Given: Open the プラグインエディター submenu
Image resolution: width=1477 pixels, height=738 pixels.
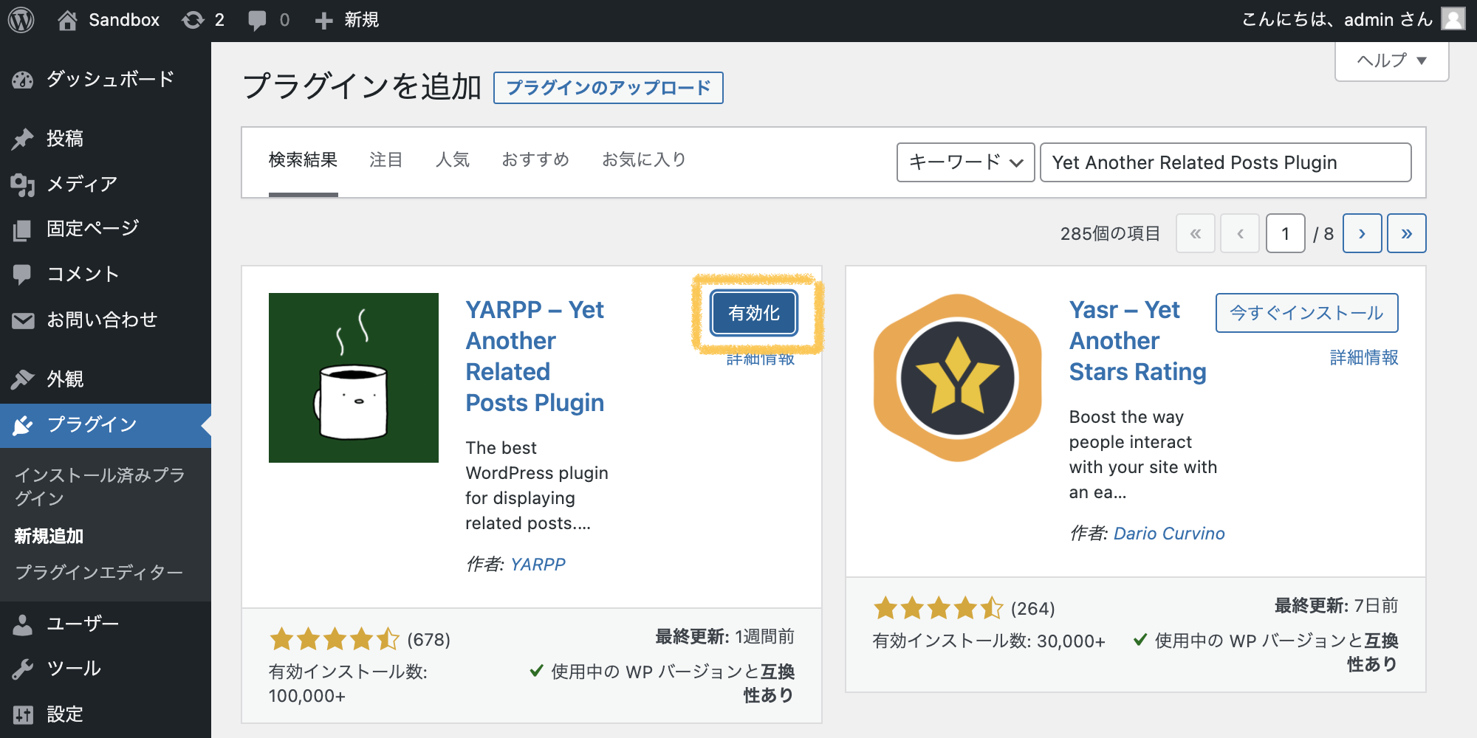Looking at the screenshot, I should click(99, 573).
